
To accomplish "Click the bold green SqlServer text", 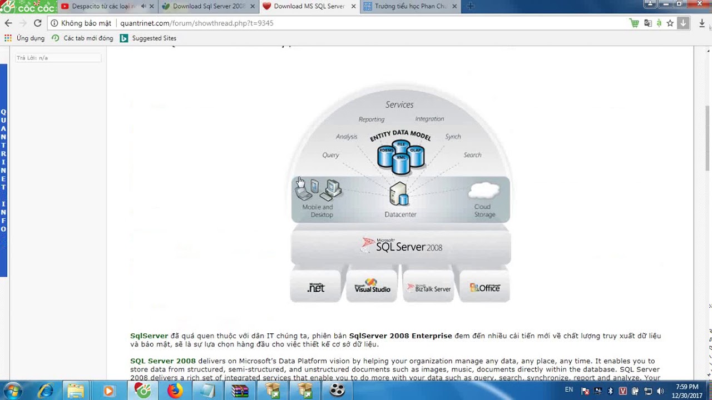I will click(149, 336).
